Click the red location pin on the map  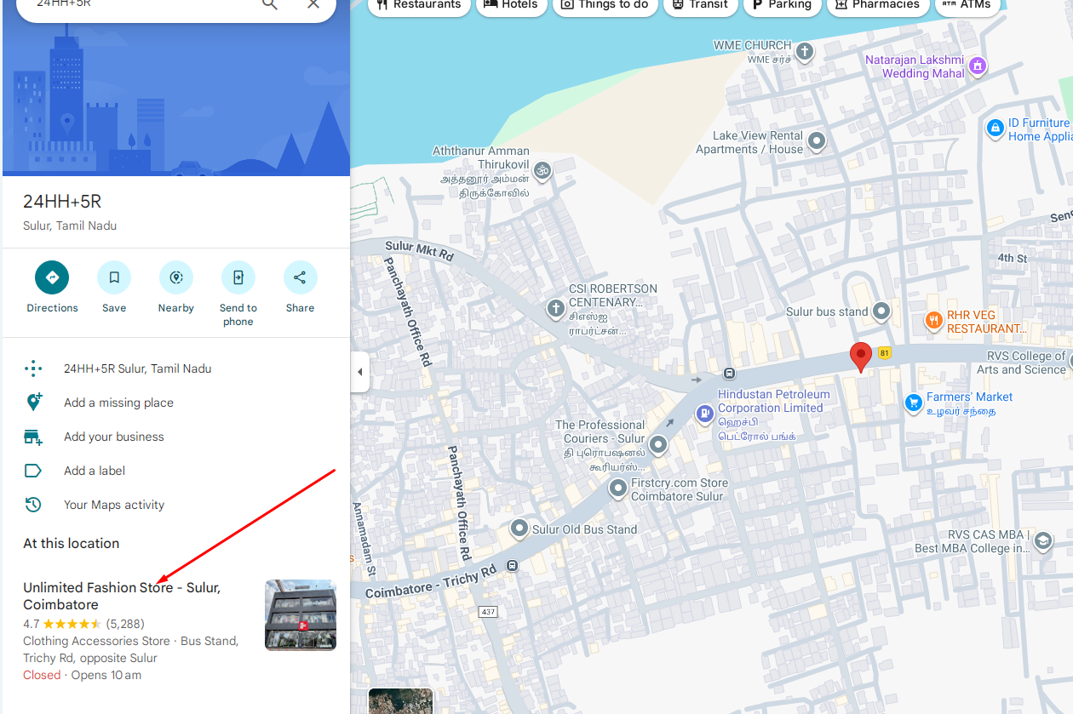coord(861,357)
